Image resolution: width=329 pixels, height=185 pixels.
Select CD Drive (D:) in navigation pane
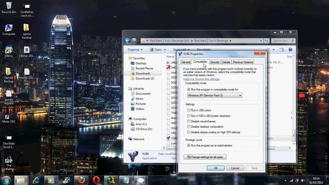pos(141,129)
